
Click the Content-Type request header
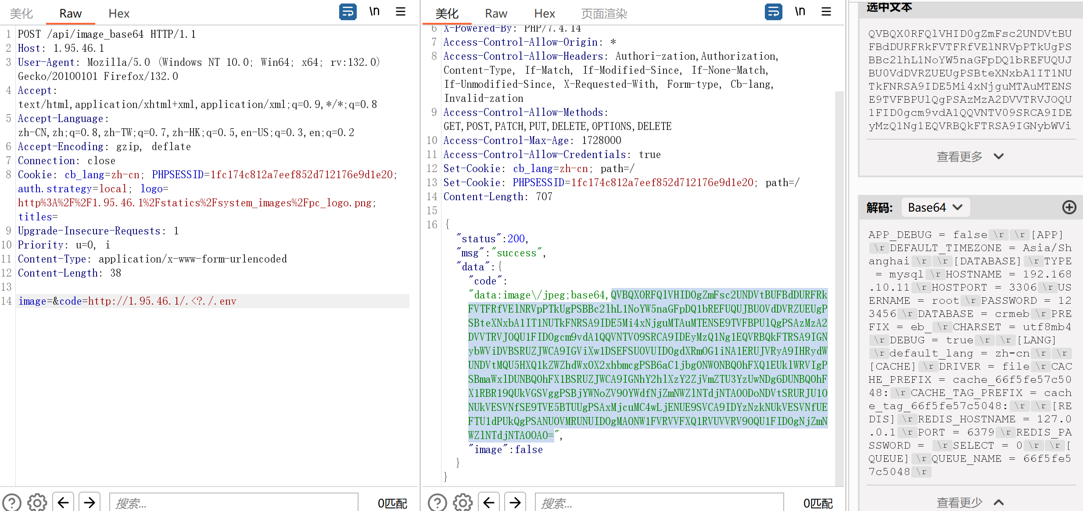152,259
